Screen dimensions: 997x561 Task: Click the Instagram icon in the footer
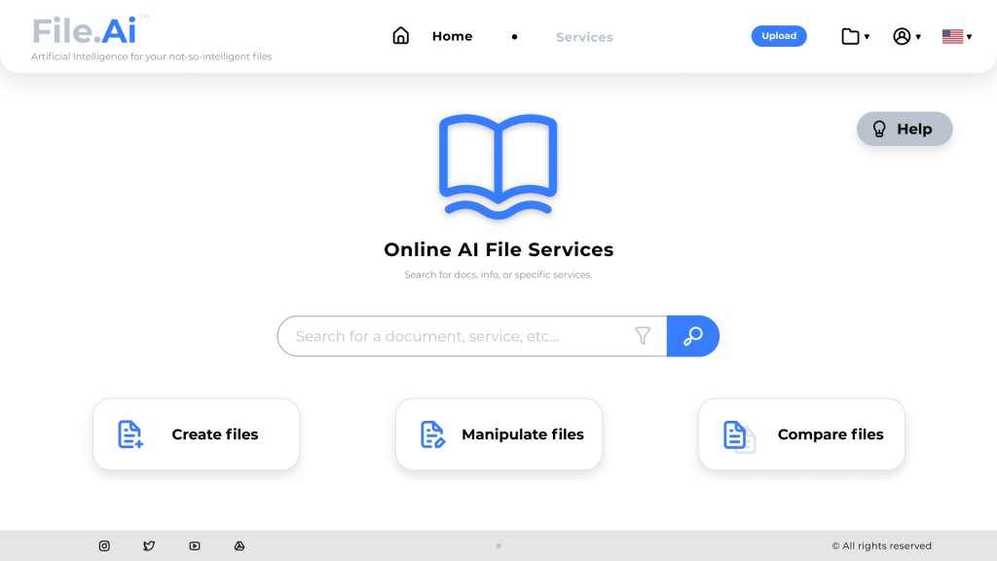[104, 546]
